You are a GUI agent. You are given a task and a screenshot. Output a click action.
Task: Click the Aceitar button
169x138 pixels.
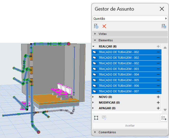click(130, 125)
